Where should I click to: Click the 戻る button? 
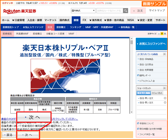8,135
